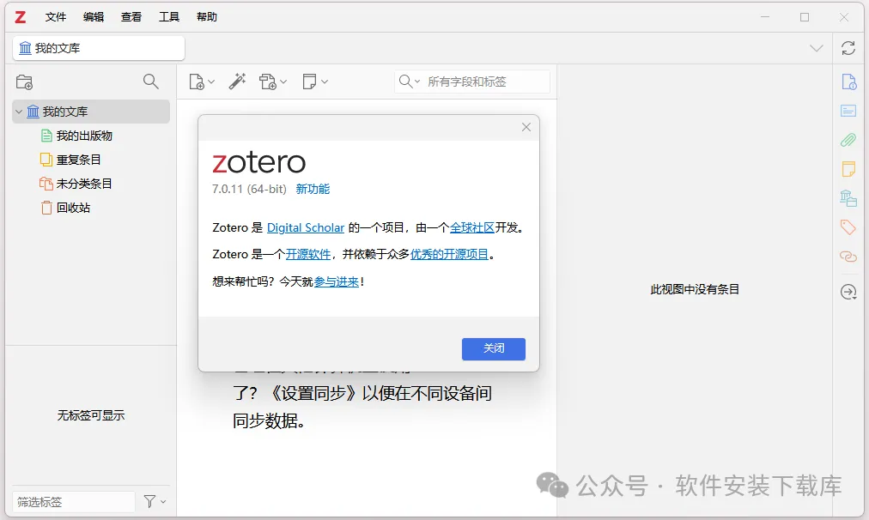Viewport: 869px width, 520px height.
Task: Open the tag filter funnel dropdown
Action: coord(154,502)
